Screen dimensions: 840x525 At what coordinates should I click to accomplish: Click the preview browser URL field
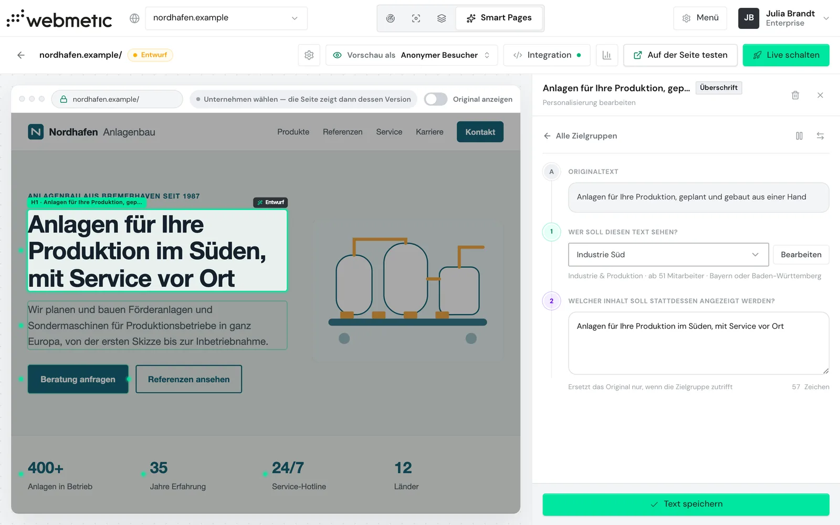pyautogui.click(x=117, y=99)
